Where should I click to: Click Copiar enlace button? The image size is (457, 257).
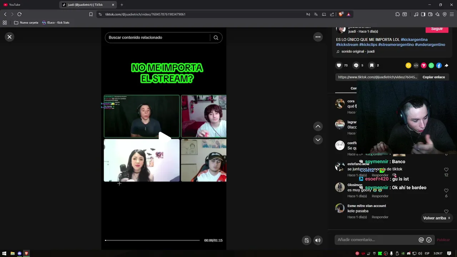tap(433, 77)
